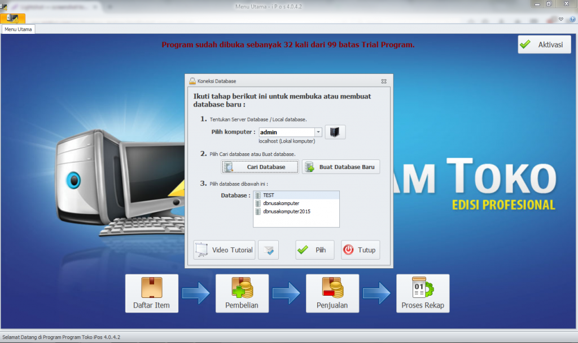The width and height of the screenshot is (578, 343).
Task: Click the Aktivasi button
Action: click(x=544, y=44)
